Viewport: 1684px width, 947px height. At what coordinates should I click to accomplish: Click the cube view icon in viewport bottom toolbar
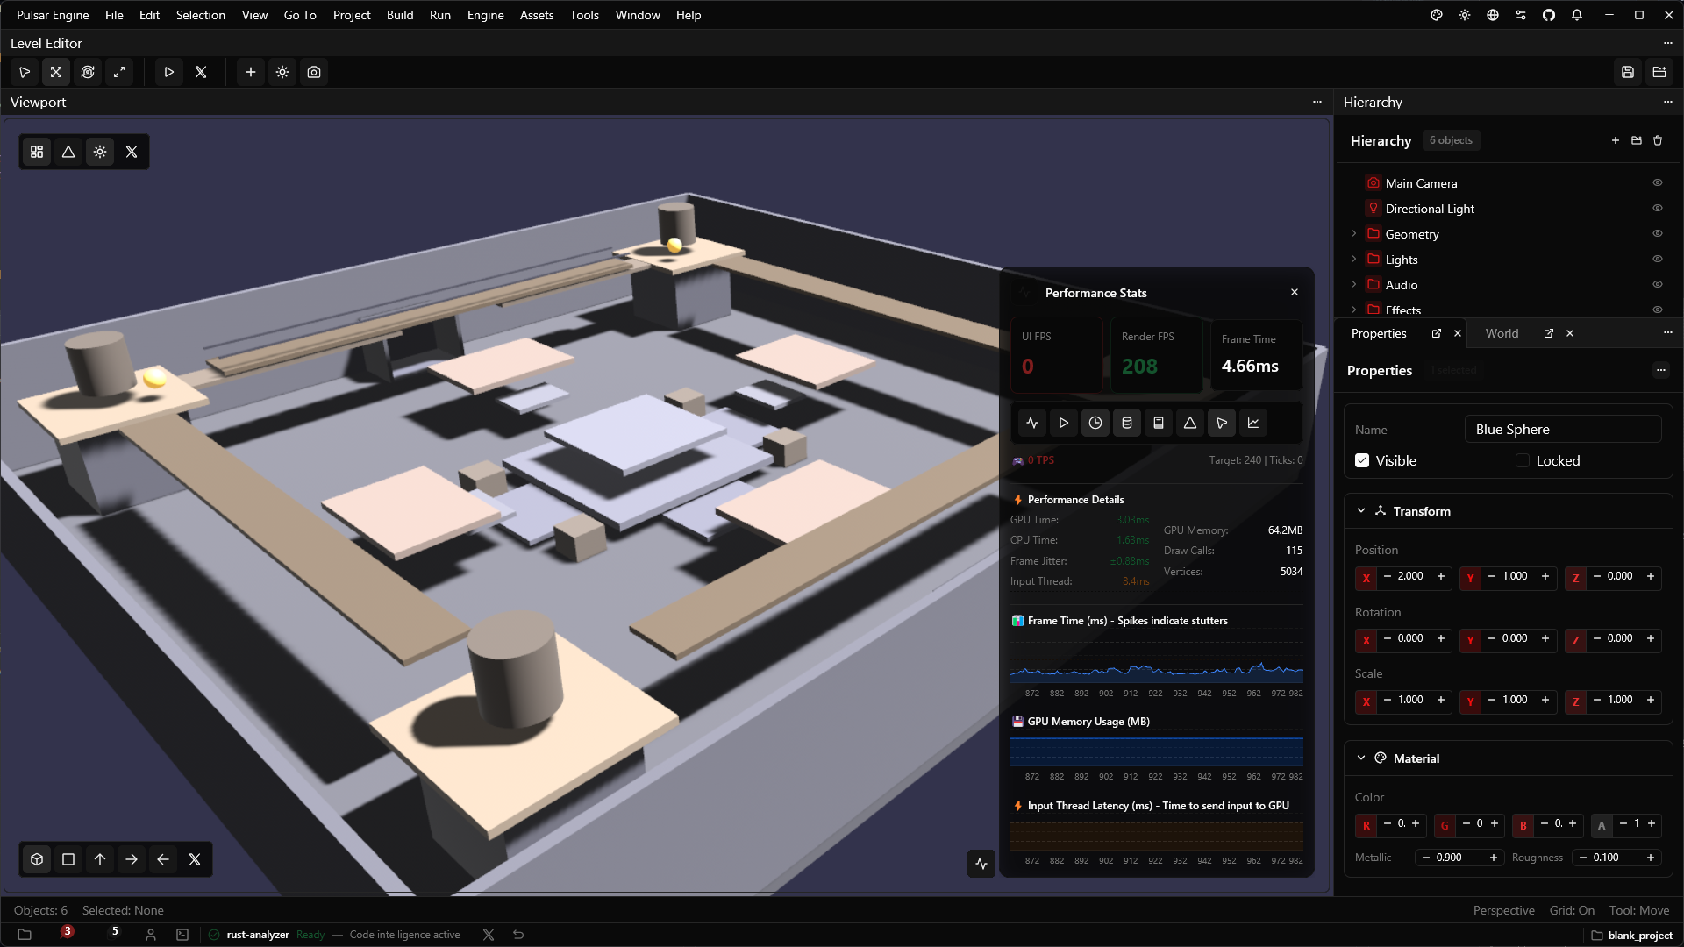[37, 859]
